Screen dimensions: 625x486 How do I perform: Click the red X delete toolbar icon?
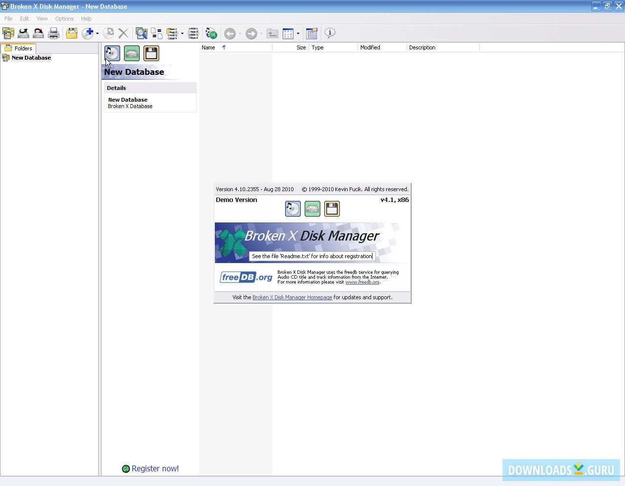tap(123, 33)
